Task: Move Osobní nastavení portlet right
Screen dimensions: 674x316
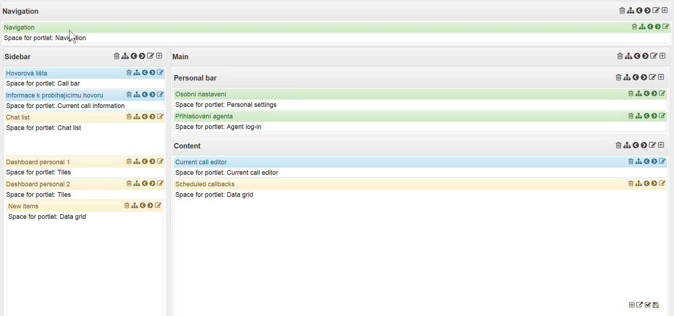Action: (654, 94)
